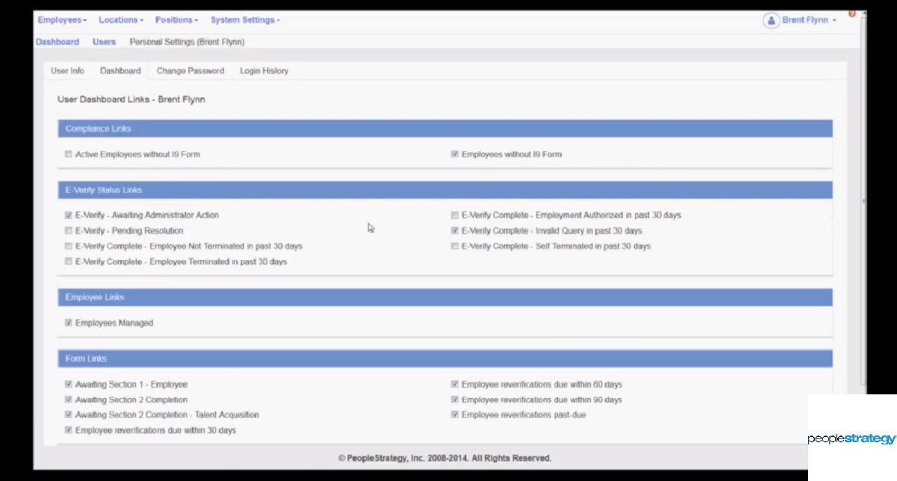This screenshot has width=897, height=481.
Task: Expand the System Settings menu
Action: [245, 20]
